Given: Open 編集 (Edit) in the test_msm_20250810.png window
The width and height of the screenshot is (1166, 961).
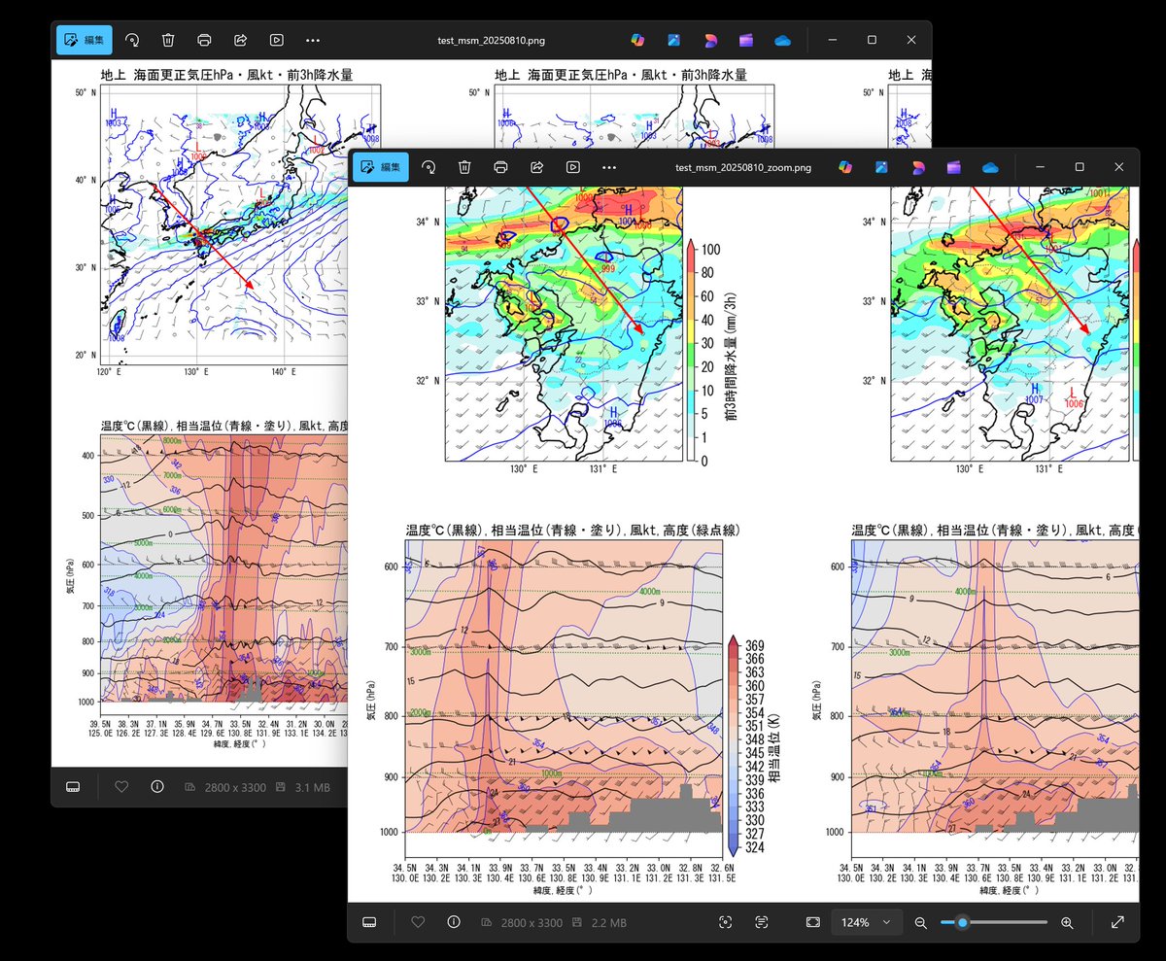Looking at the screenshot, I should (x=85, y=40).
